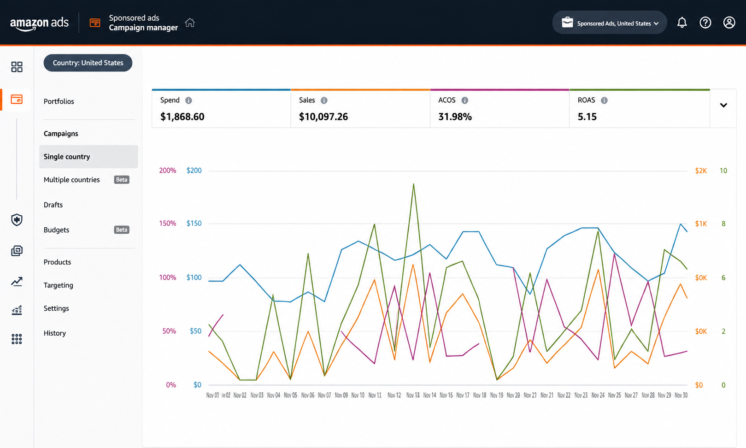Open Drafts in the side menu
The width and height of the screenshot is (746, 448).
[x=53, y=205]
